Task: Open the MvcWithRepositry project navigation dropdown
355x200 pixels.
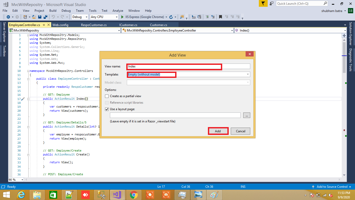Action: pyautogui.click(x=119, y=30)
